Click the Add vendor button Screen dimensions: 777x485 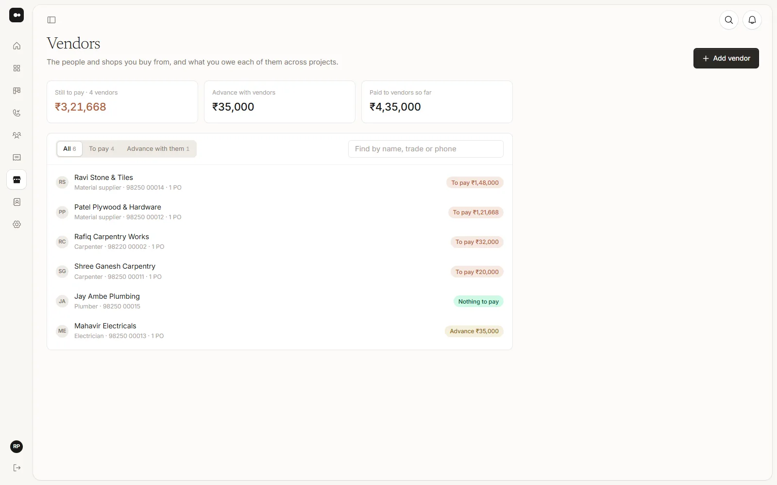coord(726,58)
